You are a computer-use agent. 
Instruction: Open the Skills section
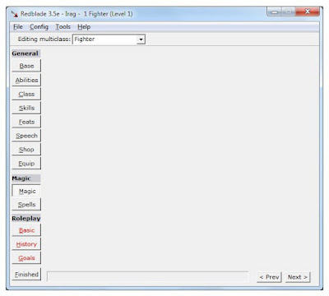coord(26,108)
